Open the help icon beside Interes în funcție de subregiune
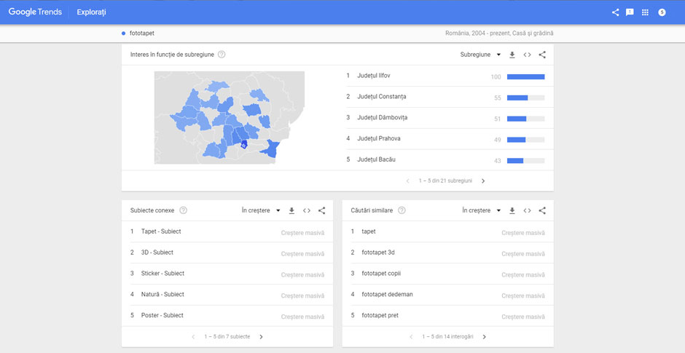685x353 pixels. (222, 55)
